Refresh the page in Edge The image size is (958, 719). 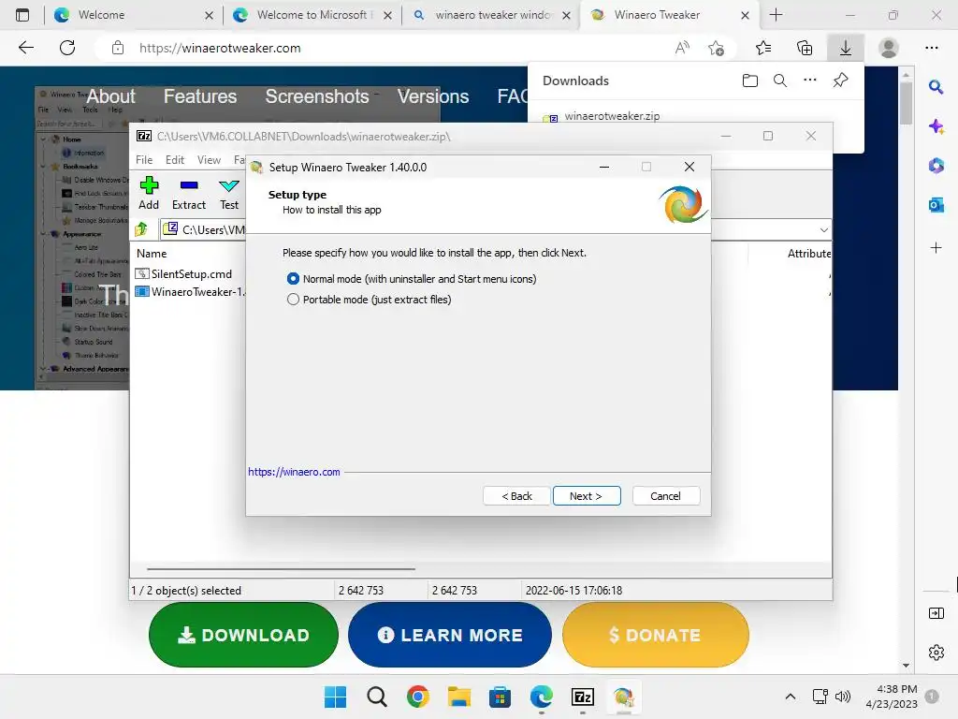click(x=67, y=48)
